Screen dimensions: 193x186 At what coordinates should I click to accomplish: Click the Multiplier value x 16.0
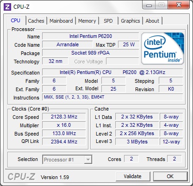click(x=64, y=125)
